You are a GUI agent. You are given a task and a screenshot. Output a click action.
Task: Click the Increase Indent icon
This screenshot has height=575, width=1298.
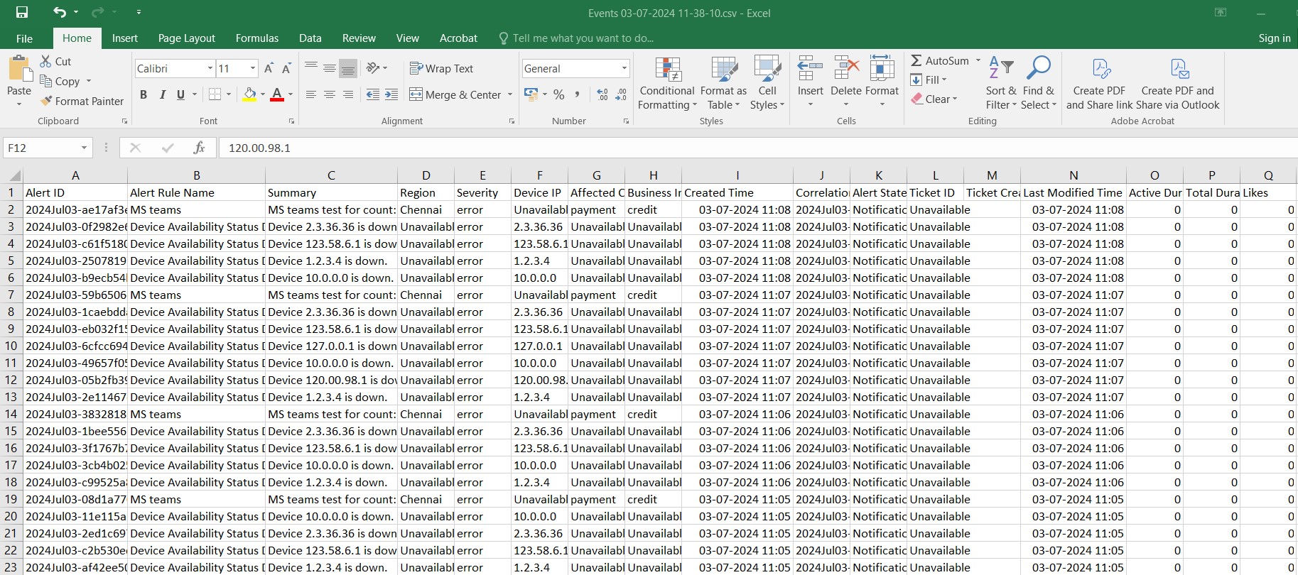pos(391,94)
